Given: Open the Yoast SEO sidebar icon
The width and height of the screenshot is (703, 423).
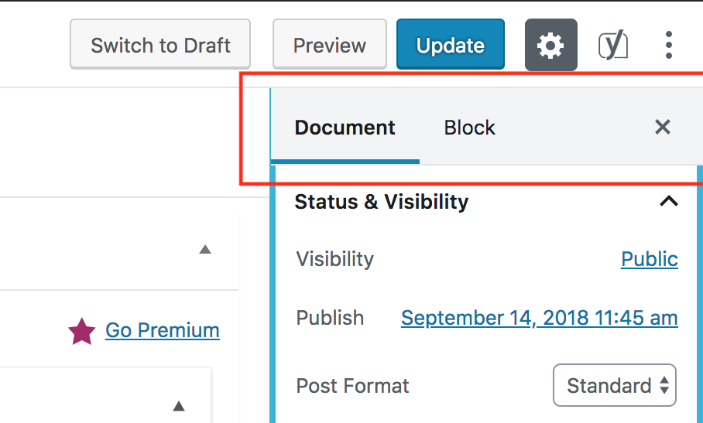Looking at the screenshot, I should point(613,46).
